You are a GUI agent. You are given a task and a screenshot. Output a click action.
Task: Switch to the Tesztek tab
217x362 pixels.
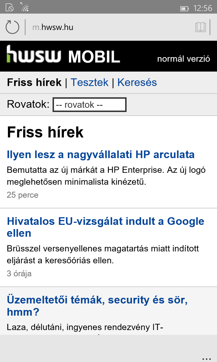tap(89, 82)
